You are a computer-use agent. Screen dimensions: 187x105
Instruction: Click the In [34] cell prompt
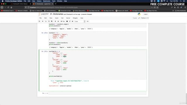pyautogui.click(x=45, y=33)
